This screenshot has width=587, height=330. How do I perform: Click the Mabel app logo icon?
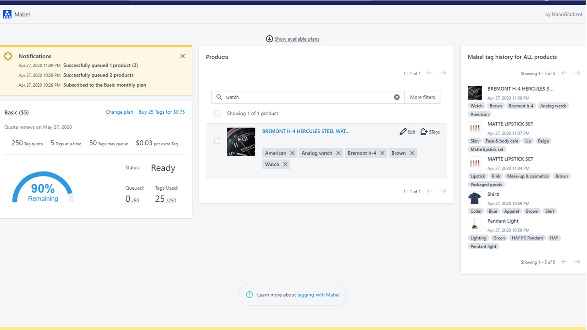(x=7, y=14)
